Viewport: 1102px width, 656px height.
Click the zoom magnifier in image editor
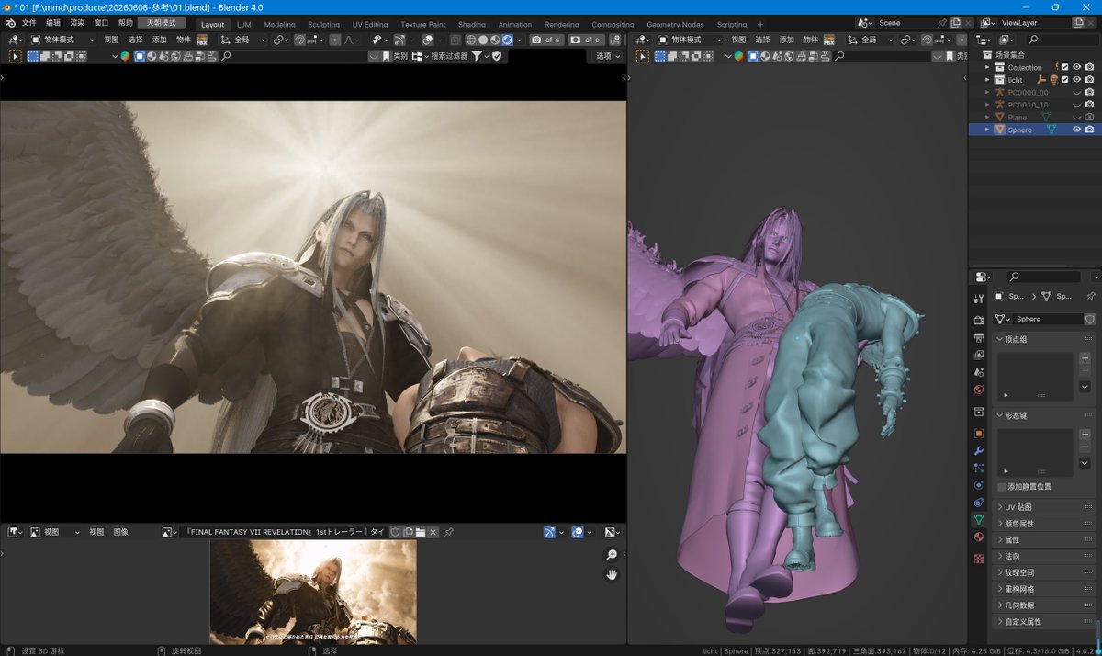click(x=612, y=555)
